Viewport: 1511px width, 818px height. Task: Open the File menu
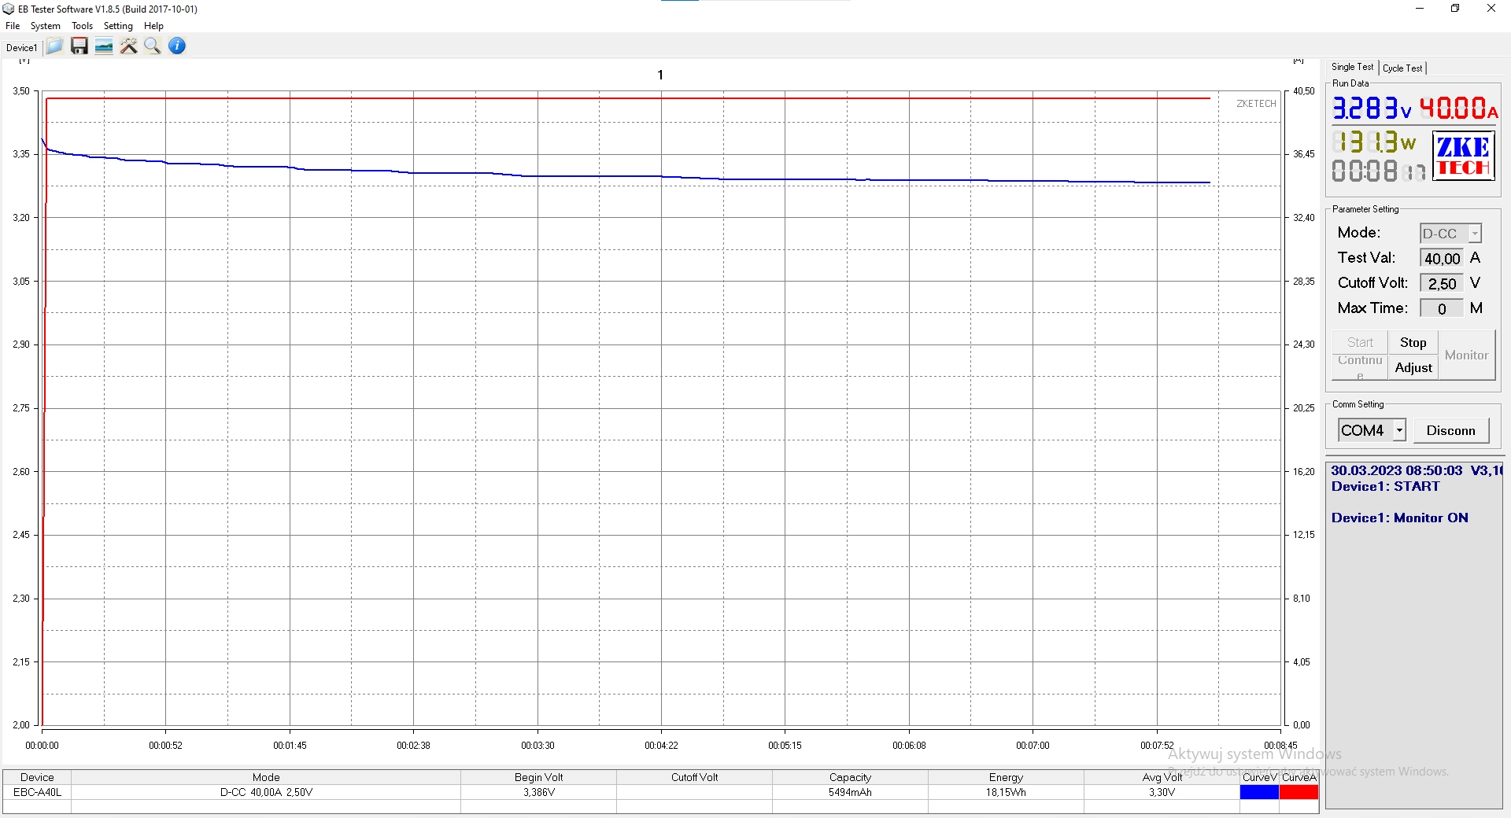(13, 26)
